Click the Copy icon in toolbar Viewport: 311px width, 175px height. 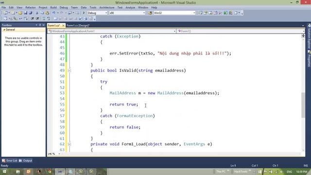tap(42, 13)
